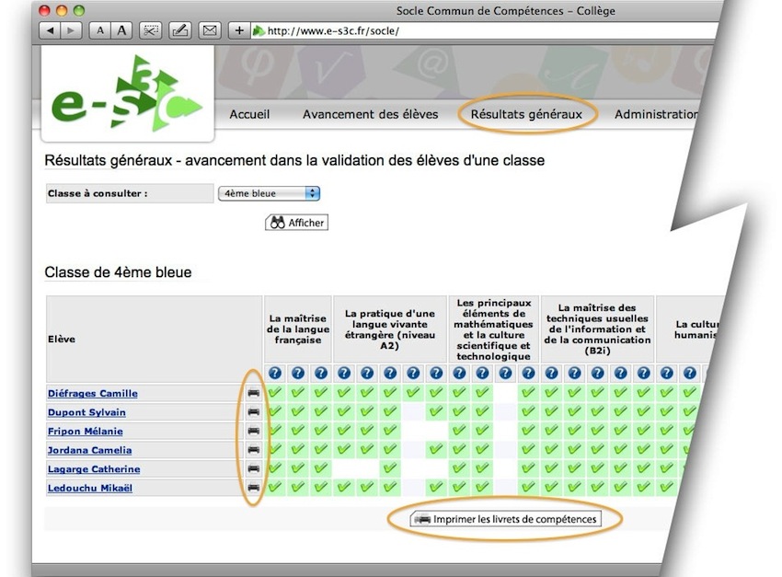
Task: Open the Classe à consulter dropdown
Action: (269, 193)
